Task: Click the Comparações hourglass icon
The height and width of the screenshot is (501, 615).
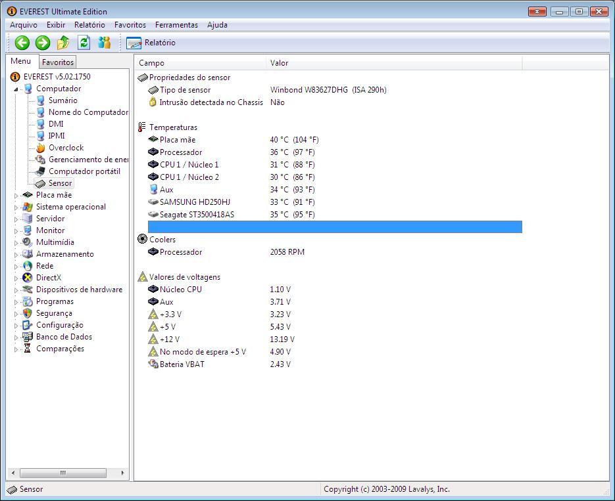Action: click(x=28, y=349)
